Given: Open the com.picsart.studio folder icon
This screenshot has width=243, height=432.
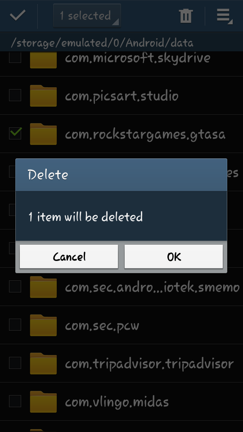Looking at the screenshot, I should [x=43, y=95].
